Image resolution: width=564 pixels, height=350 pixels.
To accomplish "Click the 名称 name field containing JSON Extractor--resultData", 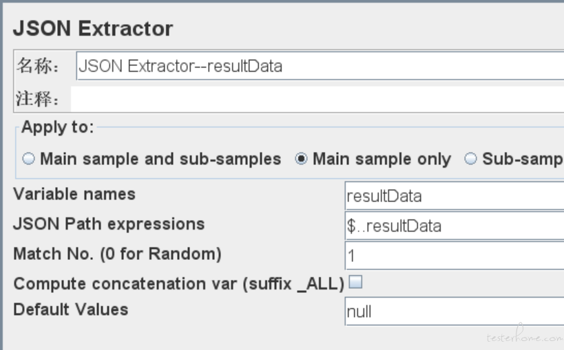I will [x=320, y=66].
